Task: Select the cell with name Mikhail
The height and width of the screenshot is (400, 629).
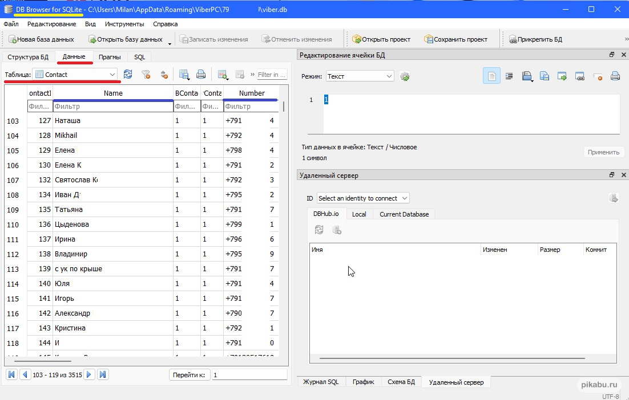Action: (x=113, y=136)
